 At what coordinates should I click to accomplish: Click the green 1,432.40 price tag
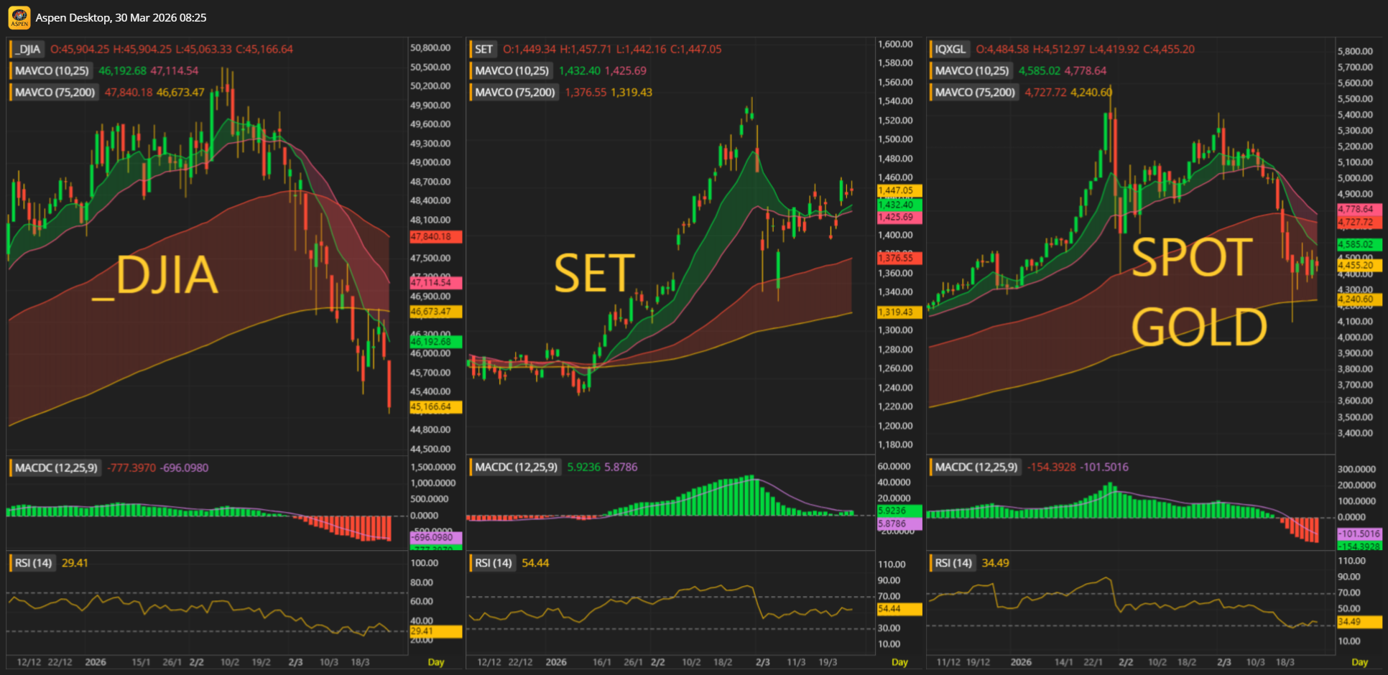click(899, 205)
